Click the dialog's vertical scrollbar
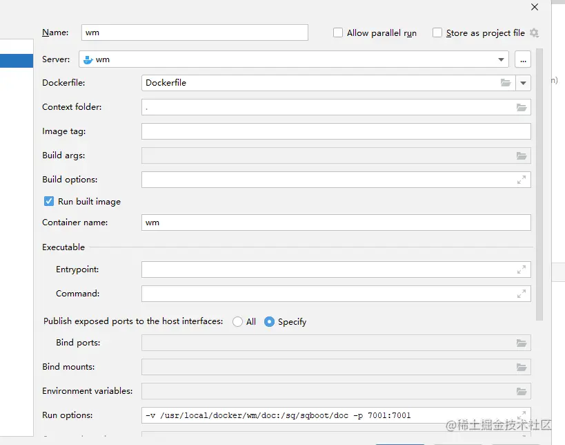Image resolution: width=565 pixels, height=445 pixels. coord(539,184)
